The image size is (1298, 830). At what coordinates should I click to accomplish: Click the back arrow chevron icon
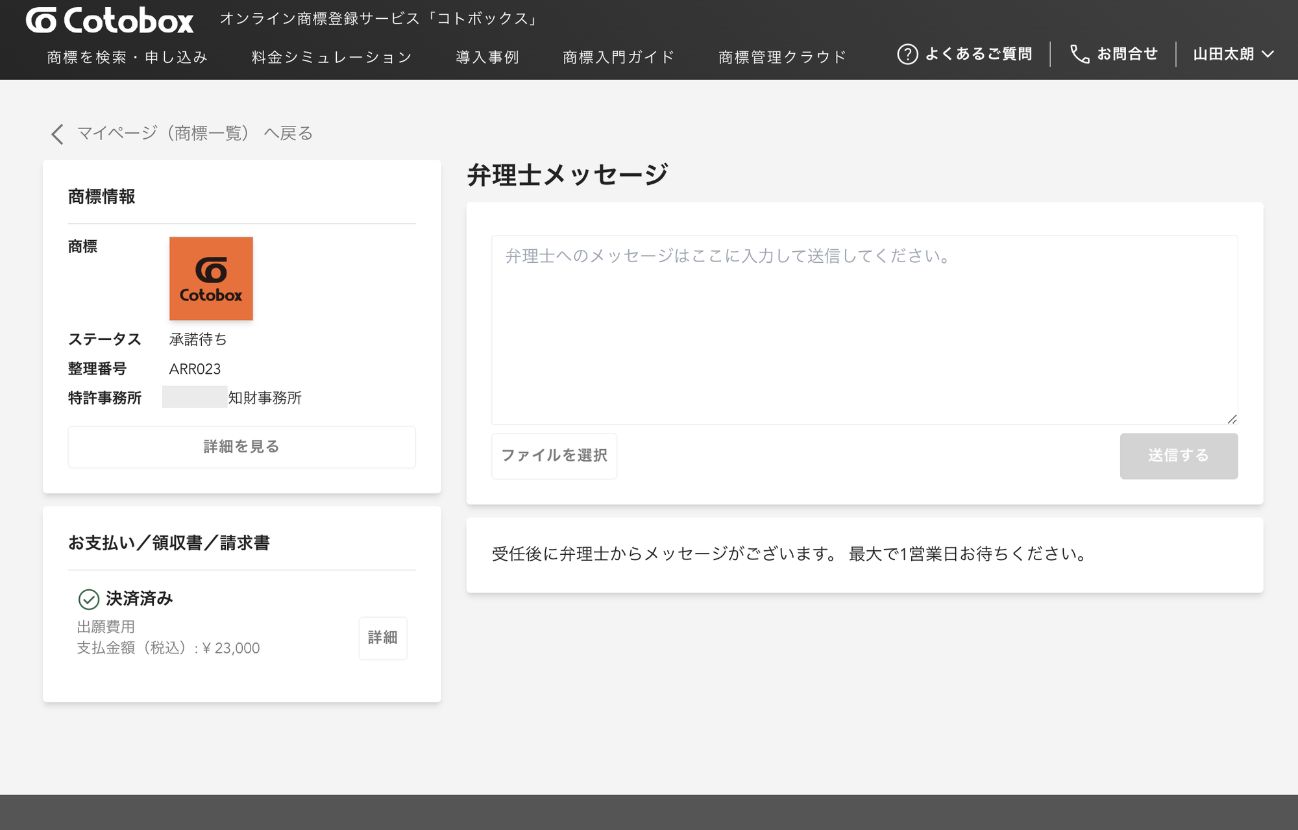point(57,134)
